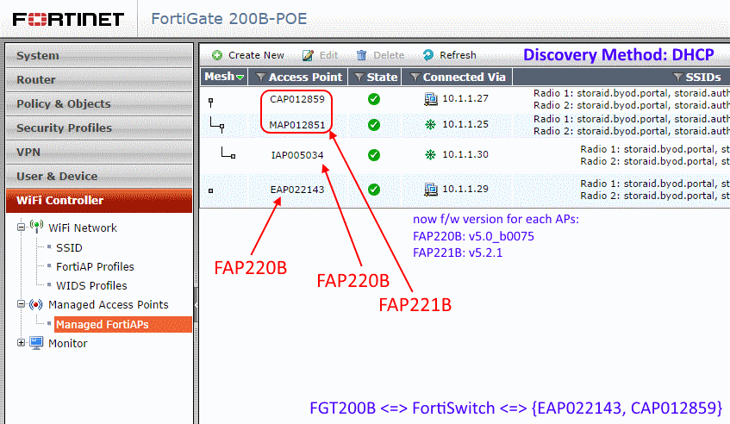Click the Delete button label
Screen dimensions: 730x424
(x=389, y=55)
